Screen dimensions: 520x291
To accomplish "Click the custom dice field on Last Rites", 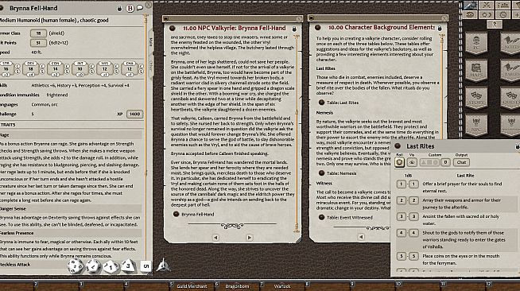I will [429, 162].
